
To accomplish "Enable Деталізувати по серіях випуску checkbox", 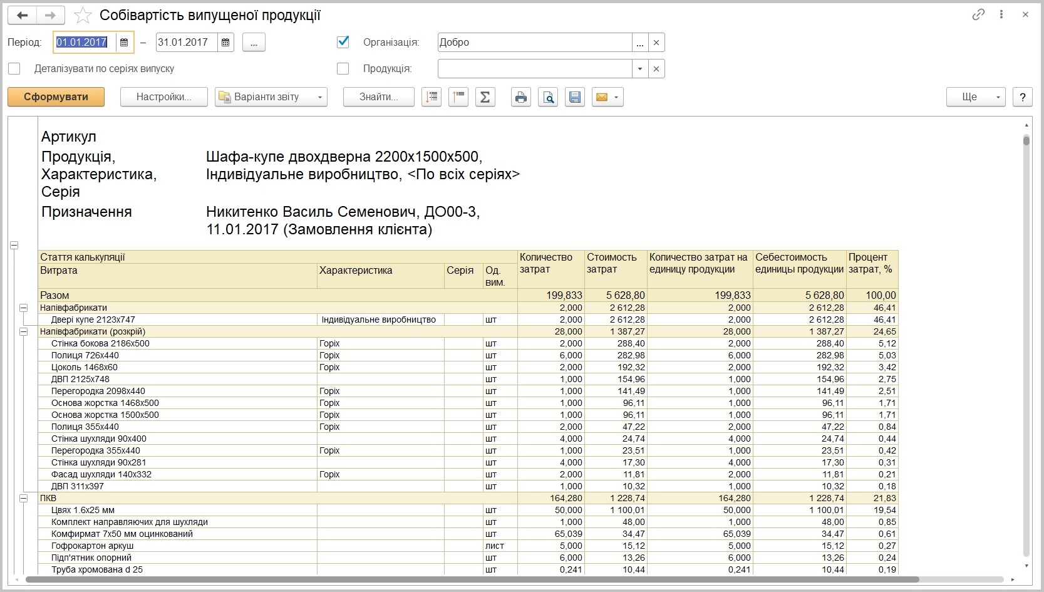I will (14, 68).
